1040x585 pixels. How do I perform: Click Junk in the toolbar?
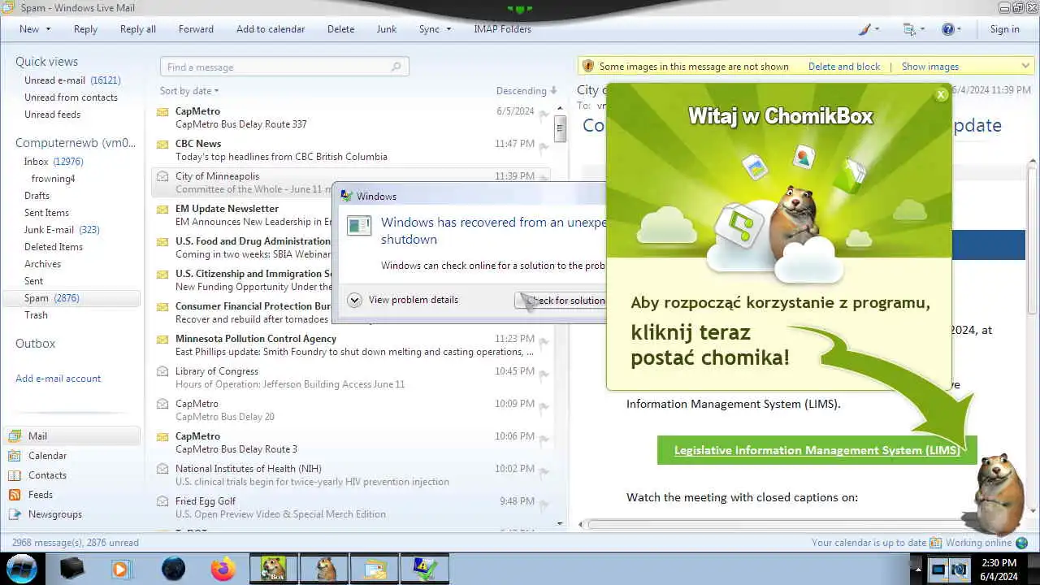click(x=387, y=29)
